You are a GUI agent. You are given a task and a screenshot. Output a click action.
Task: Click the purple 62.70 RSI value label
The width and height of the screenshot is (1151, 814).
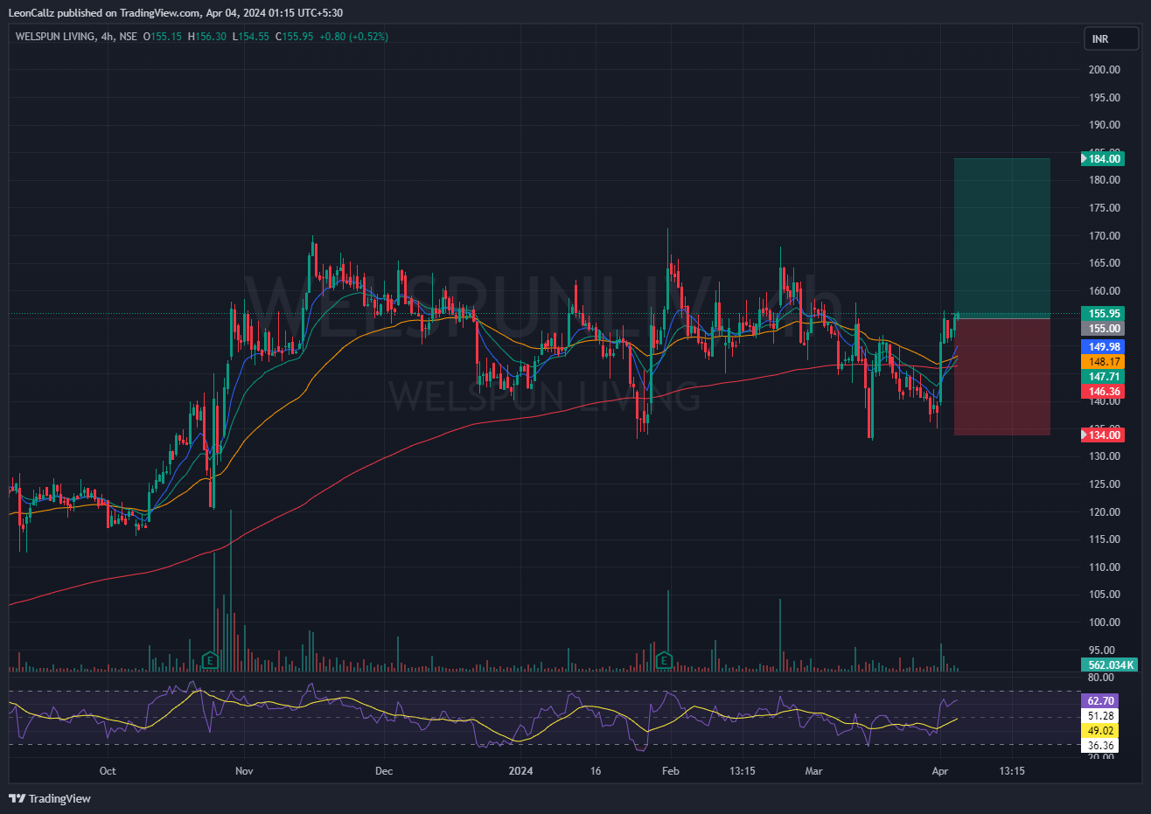click(x=1100, y=700)
